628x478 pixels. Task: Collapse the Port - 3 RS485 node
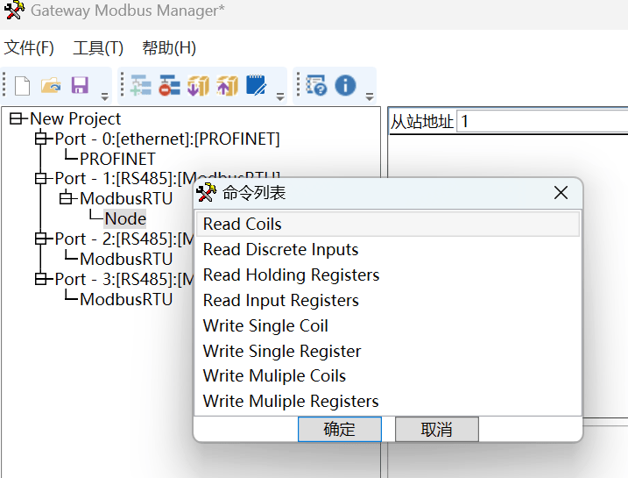[x=40, y=279]
